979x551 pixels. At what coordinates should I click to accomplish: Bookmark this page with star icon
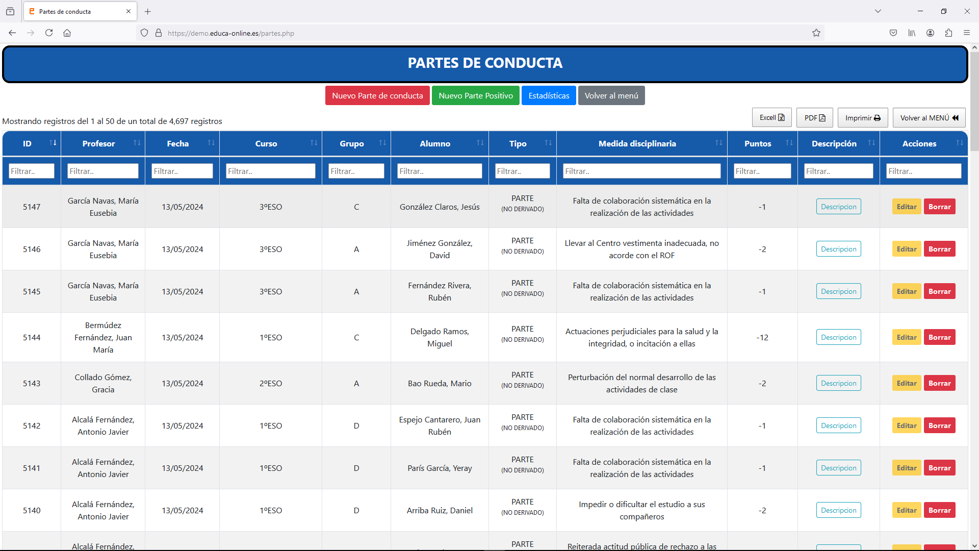click(816, 33)
